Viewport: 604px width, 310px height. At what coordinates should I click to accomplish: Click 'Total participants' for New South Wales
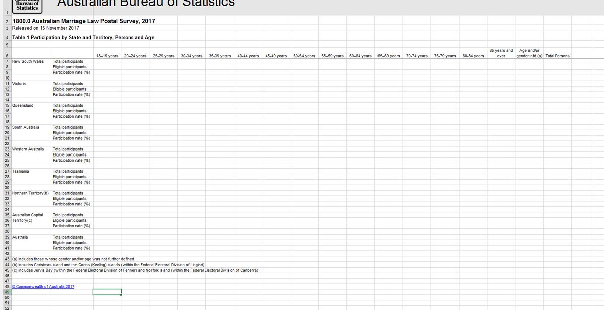click(68, 61)
